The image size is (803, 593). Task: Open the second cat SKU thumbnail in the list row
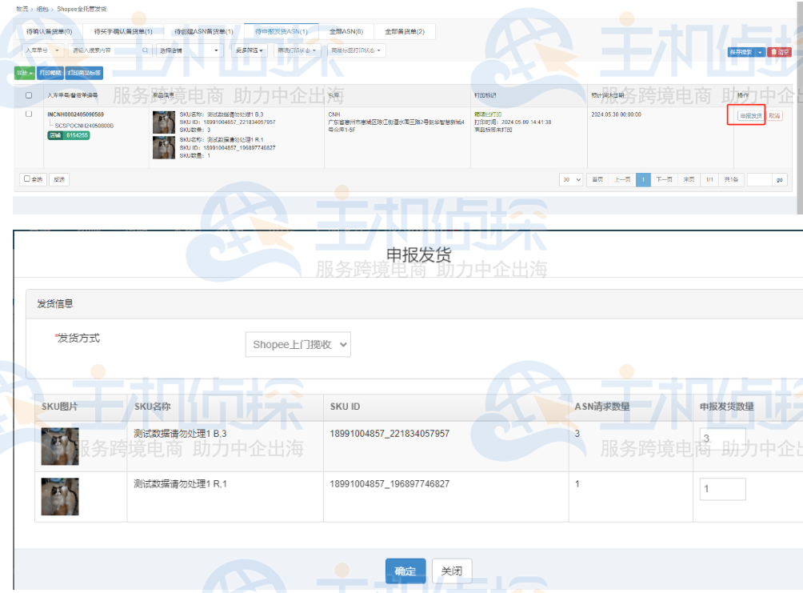(164, 147)
